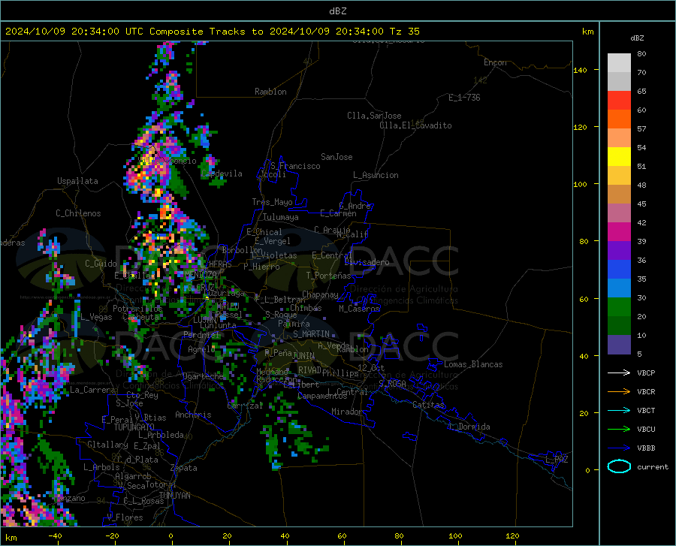Click the 'Tz 35' threshold text
Image resolution: width=676 pixels, height=546 pixels.
404,32
